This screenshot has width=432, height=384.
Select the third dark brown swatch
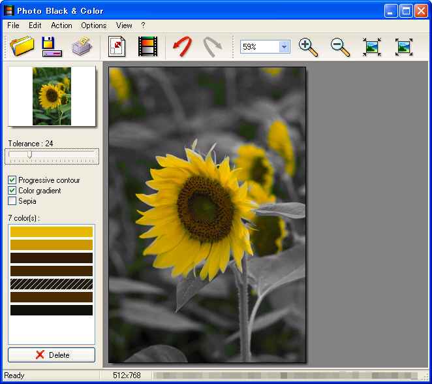pyautogui.click(x=52, y=258)
